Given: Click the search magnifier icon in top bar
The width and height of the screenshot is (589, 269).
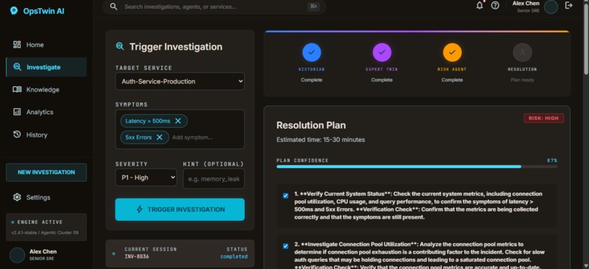Looking at the screenshot, I should [113, 7].
